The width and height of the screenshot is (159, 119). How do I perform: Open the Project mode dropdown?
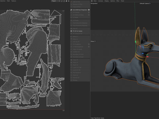pyautogui.click(x=56, y=1)
